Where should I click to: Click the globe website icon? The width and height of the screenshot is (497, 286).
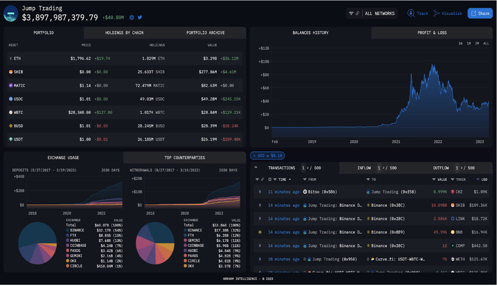(132, 18)
